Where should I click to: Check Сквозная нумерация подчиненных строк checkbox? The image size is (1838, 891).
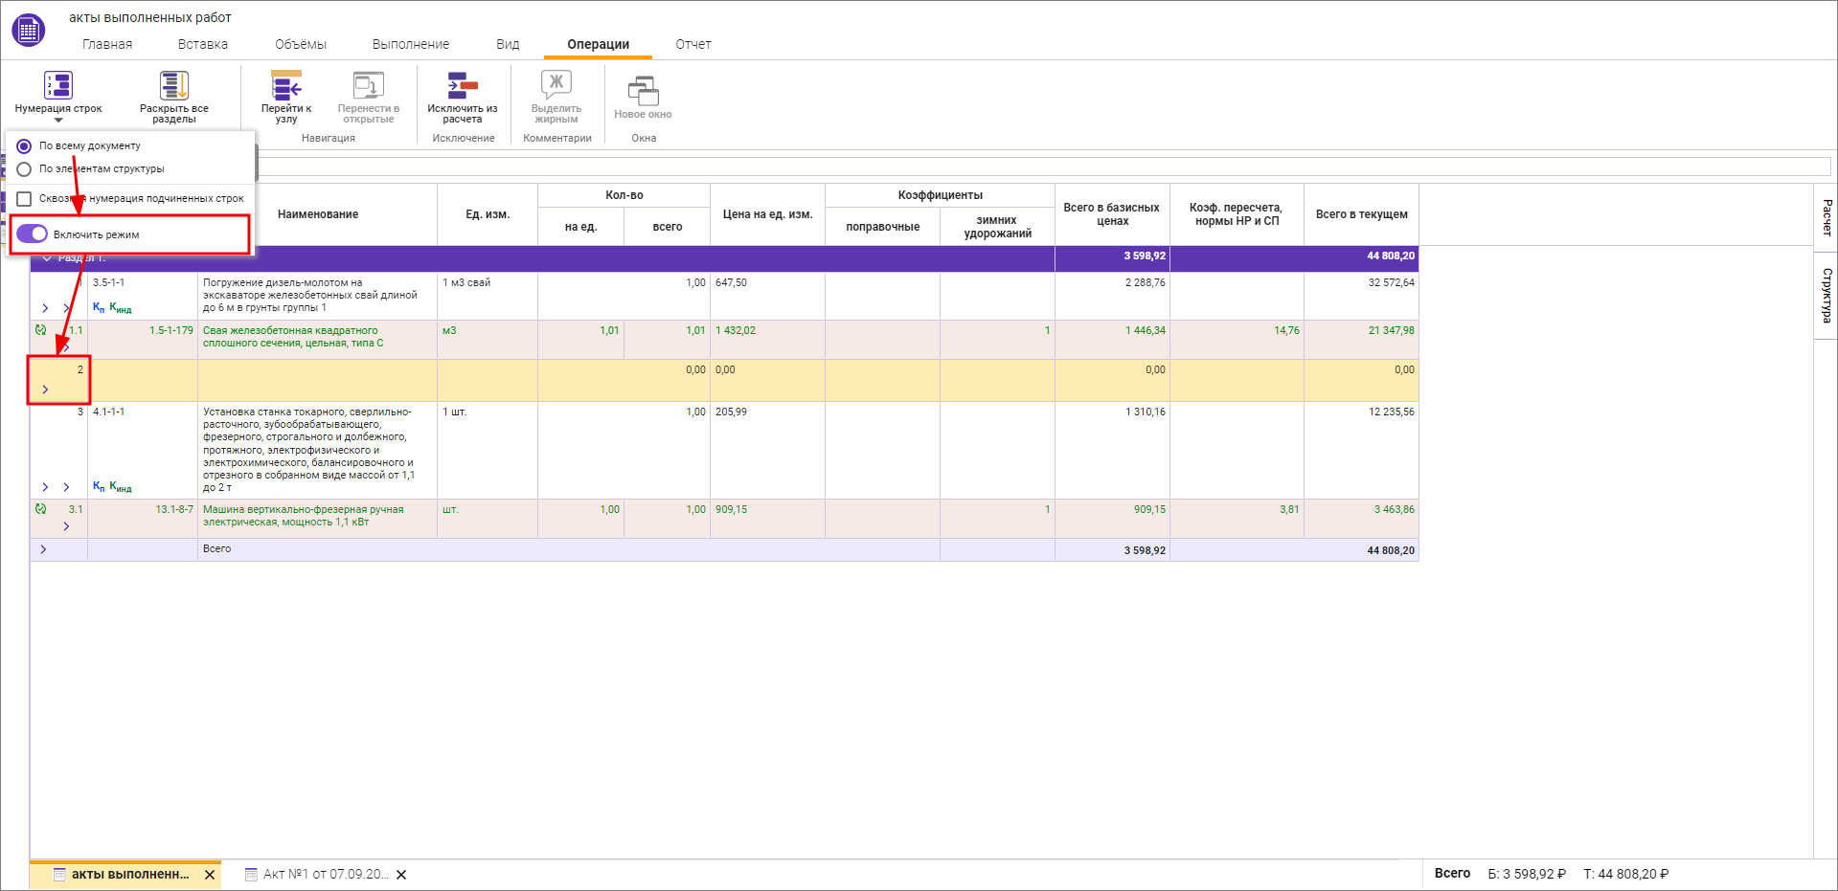[x=25, y=199]
